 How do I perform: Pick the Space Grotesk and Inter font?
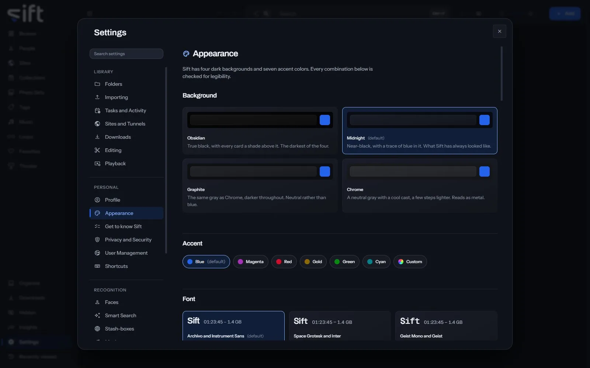pyautogui.click(x=340, y=326)
